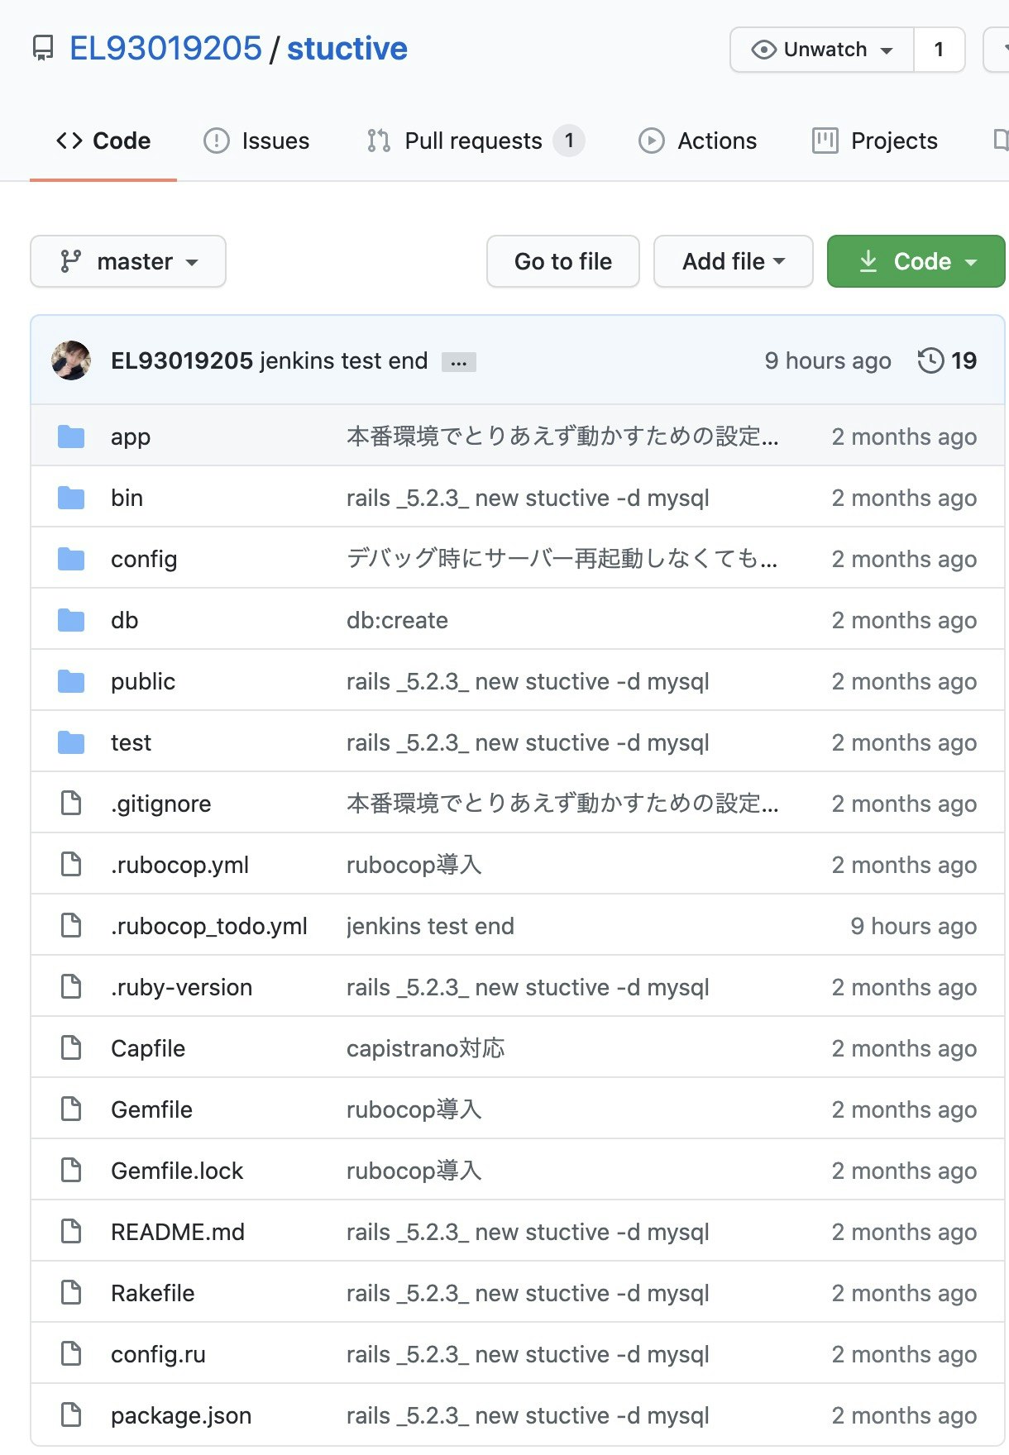Click the db folder icon
Viewport: 1009px width, 1455px height.
(x=71, y=620)
